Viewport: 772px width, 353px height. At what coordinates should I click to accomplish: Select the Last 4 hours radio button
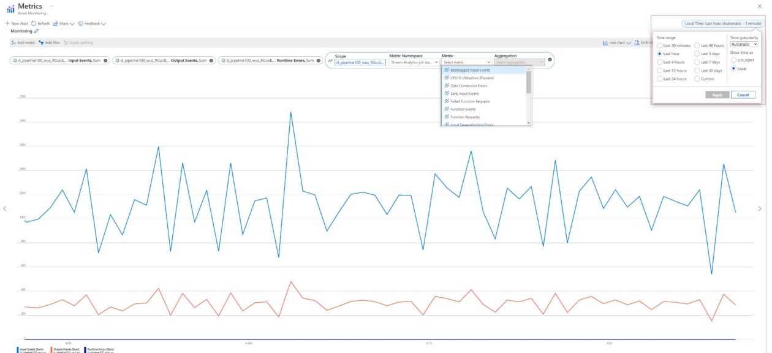click(x=659, y=62)
